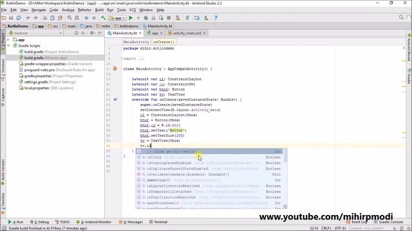Click the KotlinDemo breadcrumb
The image size is (412, 231).
(x=15, y=26)
